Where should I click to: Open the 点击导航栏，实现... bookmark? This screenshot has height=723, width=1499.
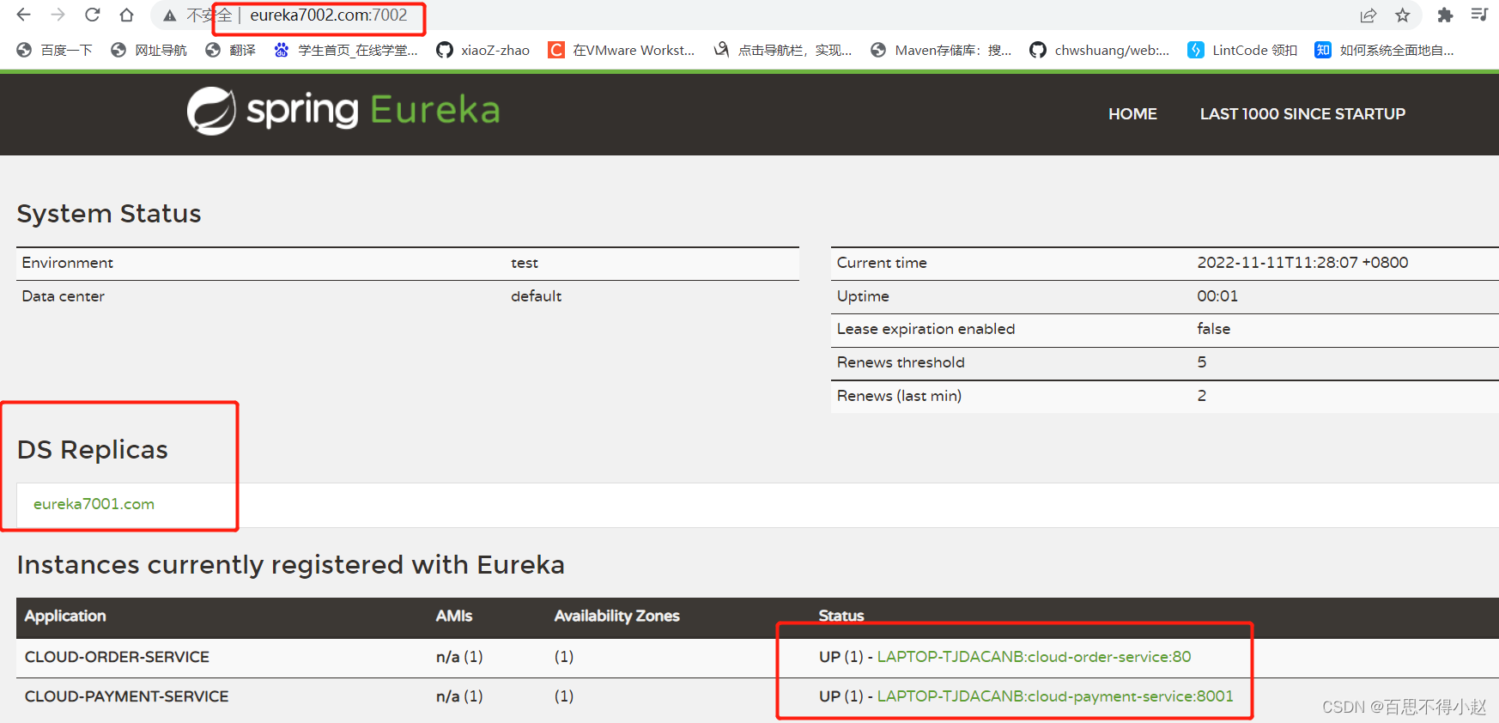click(783, 50)
